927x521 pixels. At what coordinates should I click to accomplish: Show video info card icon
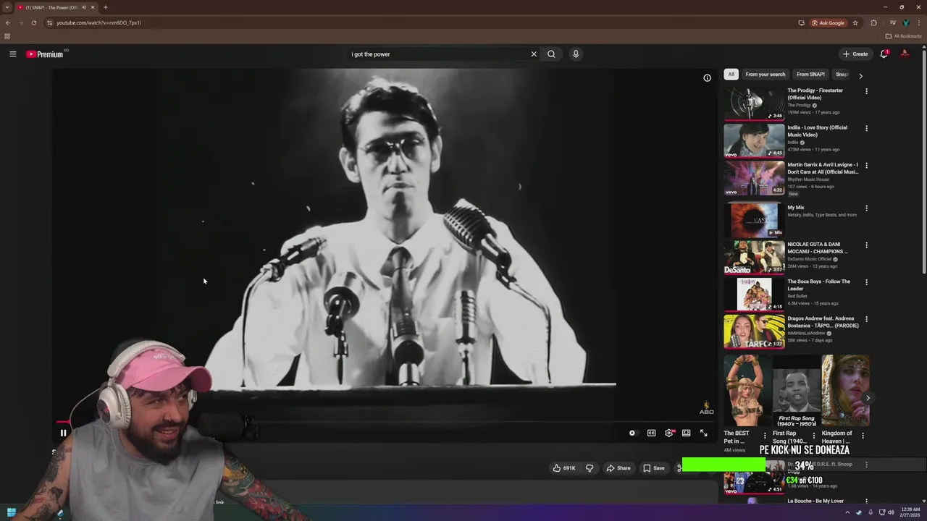[708, 78]
